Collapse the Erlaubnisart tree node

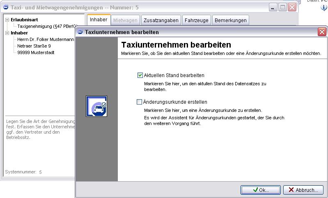(x=7, y=20)
